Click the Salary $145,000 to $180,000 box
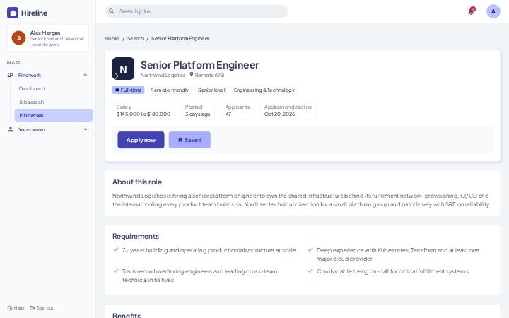The height and width of the screenshot is (318, 509). click(144, 110)
